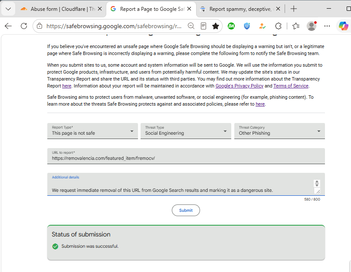Reload the page with refresh icon
This screenshot has width=351, height=272.
(x=24, y=26)
